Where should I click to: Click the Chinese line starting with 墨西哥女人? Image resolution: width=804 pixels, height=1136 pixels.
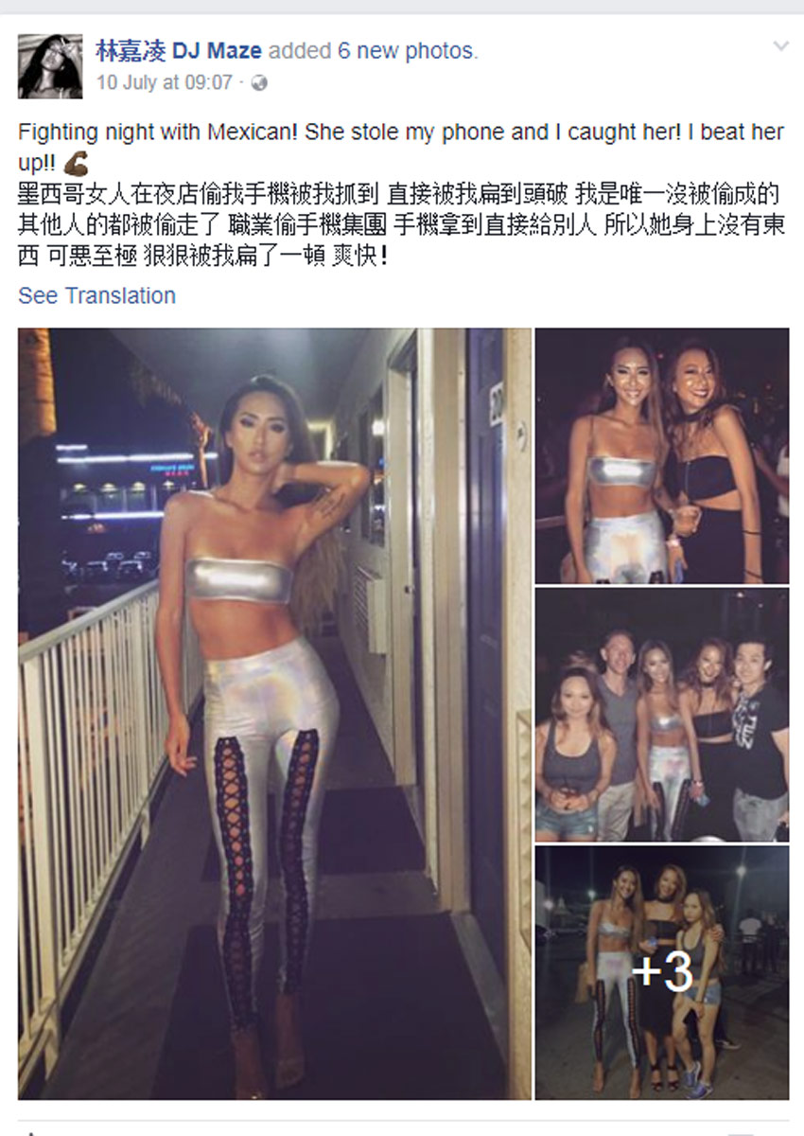tap(397, 197)
